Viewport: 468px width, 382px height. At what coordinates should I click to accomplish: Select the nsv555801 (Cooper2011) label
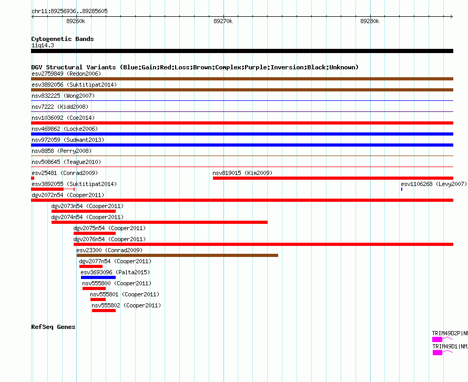125,294
